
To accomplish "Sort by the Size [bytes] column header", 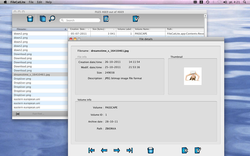I will 103,29.
